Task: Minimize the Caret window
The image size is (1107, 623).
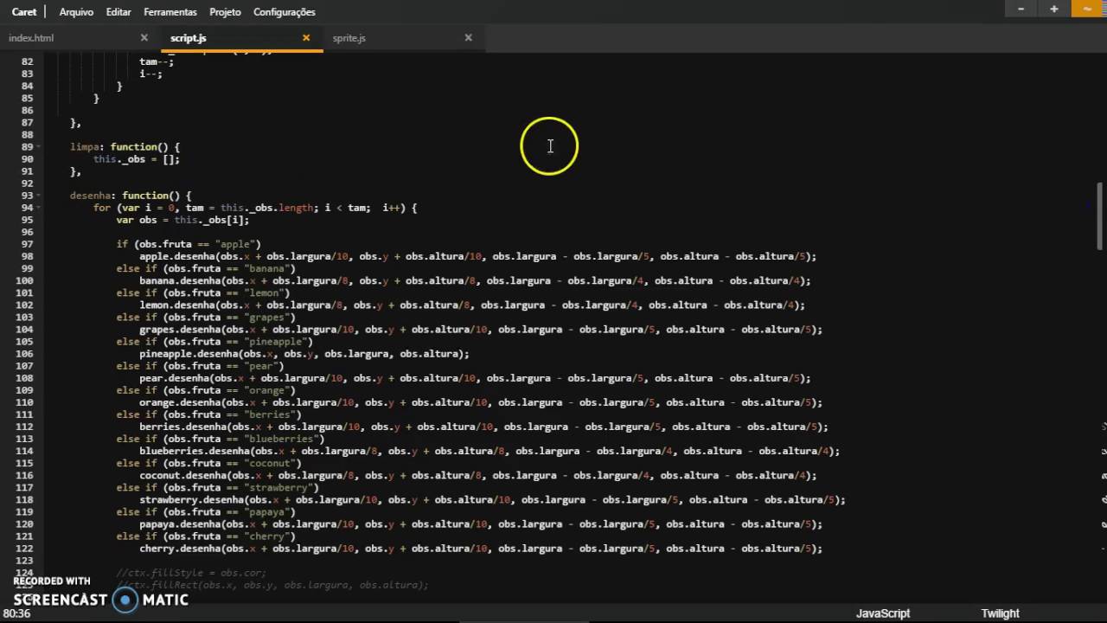Action: [x=1021, y=9]
